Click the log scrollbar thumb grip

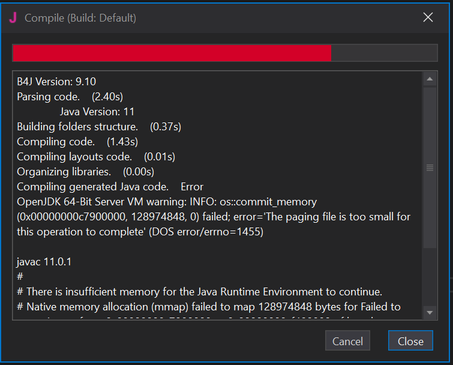tap(430, 167)
